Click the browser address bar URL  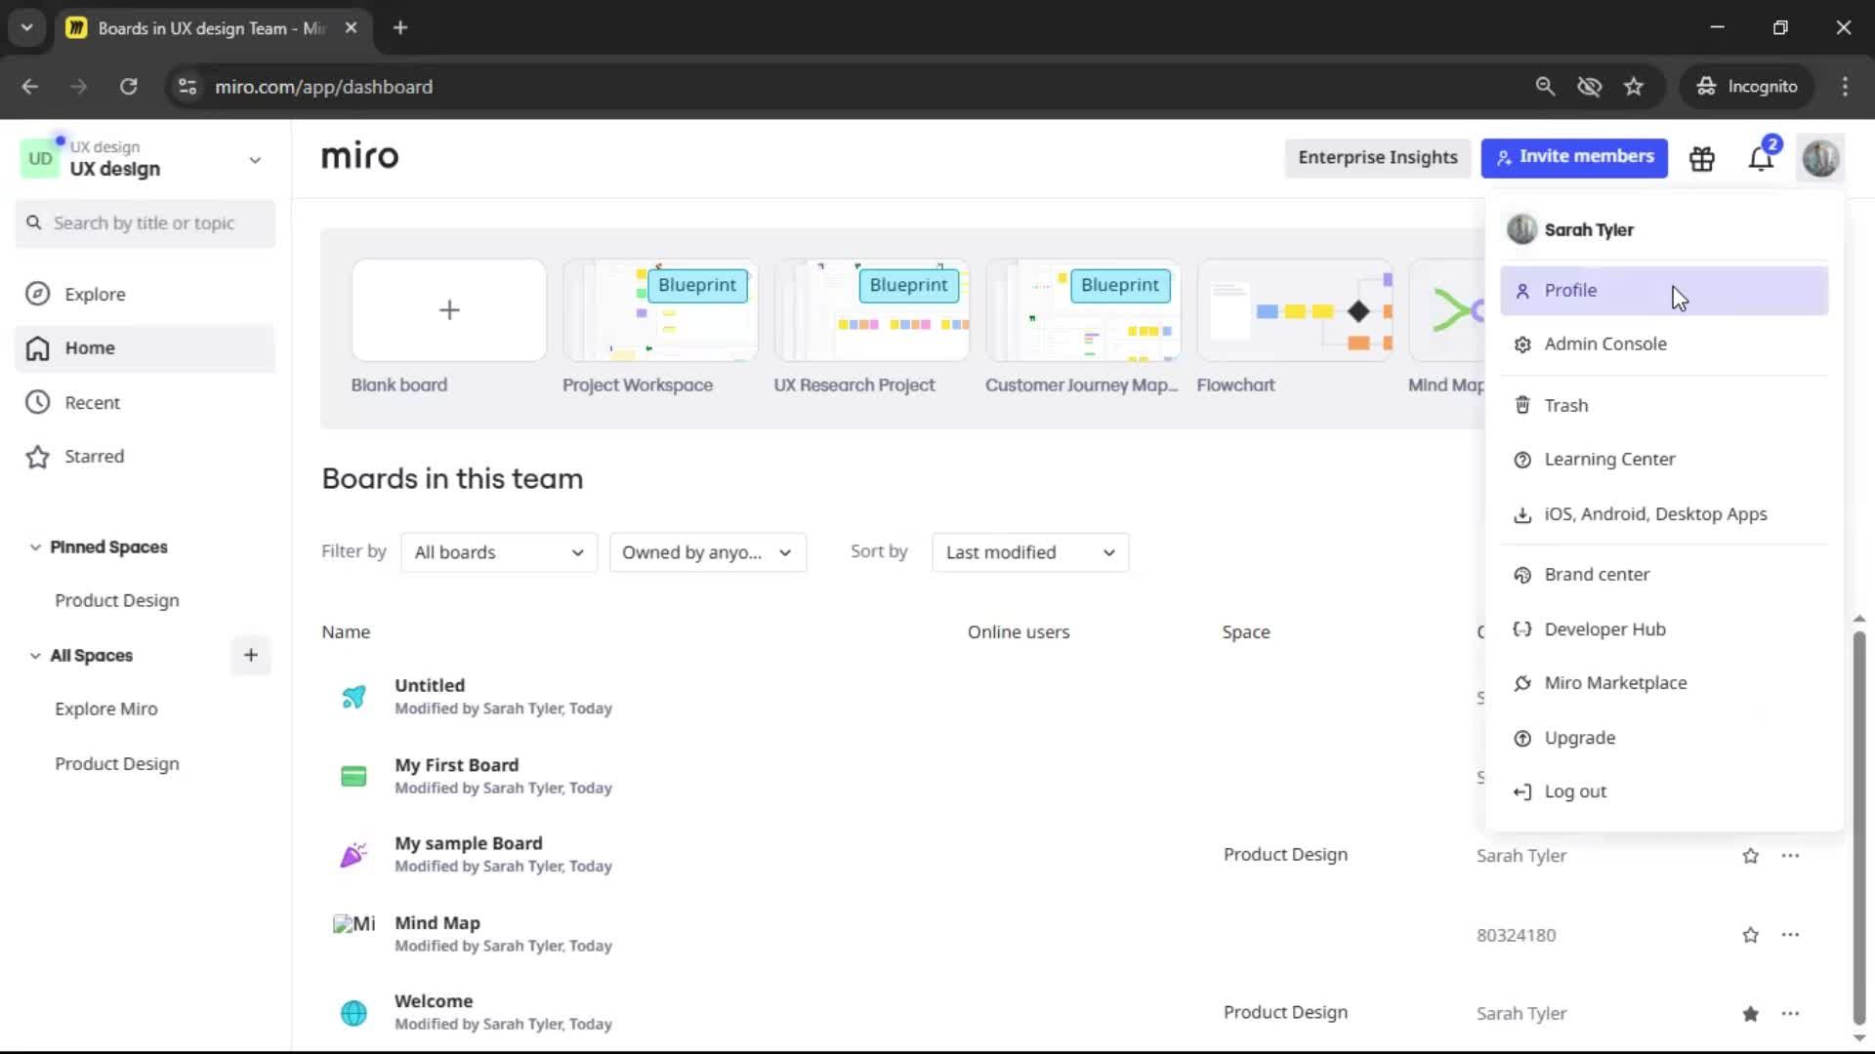pyautogui.click(x=323, y=87)
